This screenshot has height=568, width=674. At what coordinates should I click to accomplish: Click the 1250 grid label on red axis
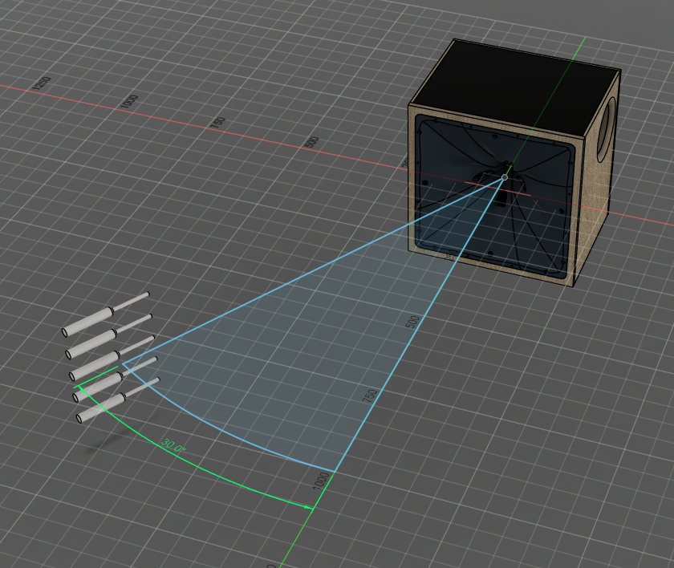pyautogui.click(x=42, y=83)
